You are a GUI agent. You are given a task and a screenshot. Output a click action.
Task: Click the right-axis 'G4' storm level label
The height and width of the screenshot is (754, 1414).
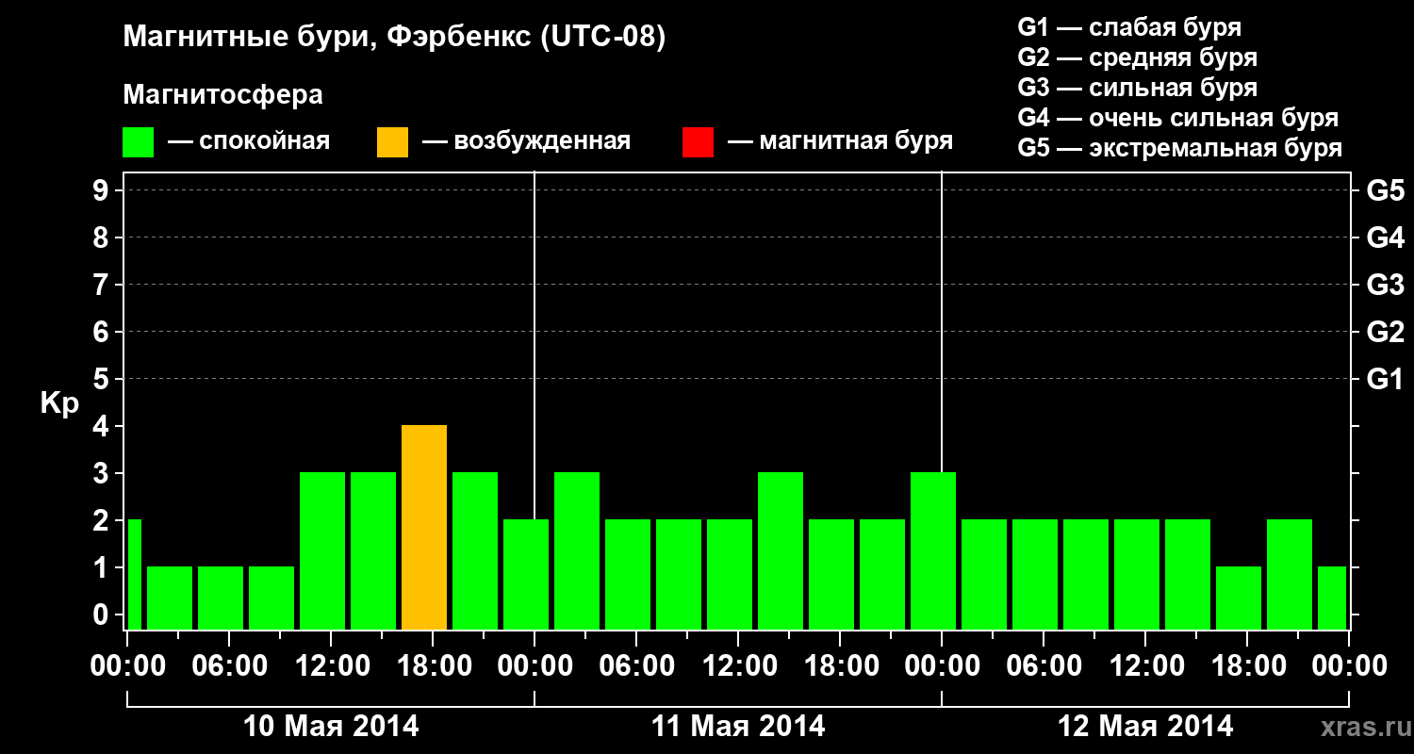pos(1386,238)
